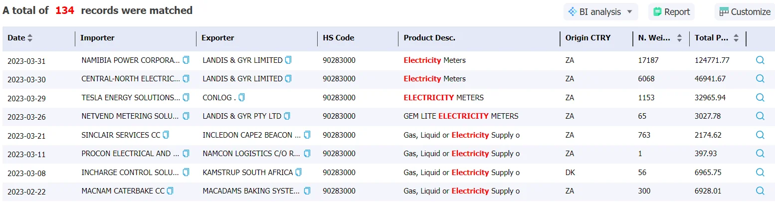
Task: Open details magnifier for 2023-03-31 record
Action: tap(760, 60)
